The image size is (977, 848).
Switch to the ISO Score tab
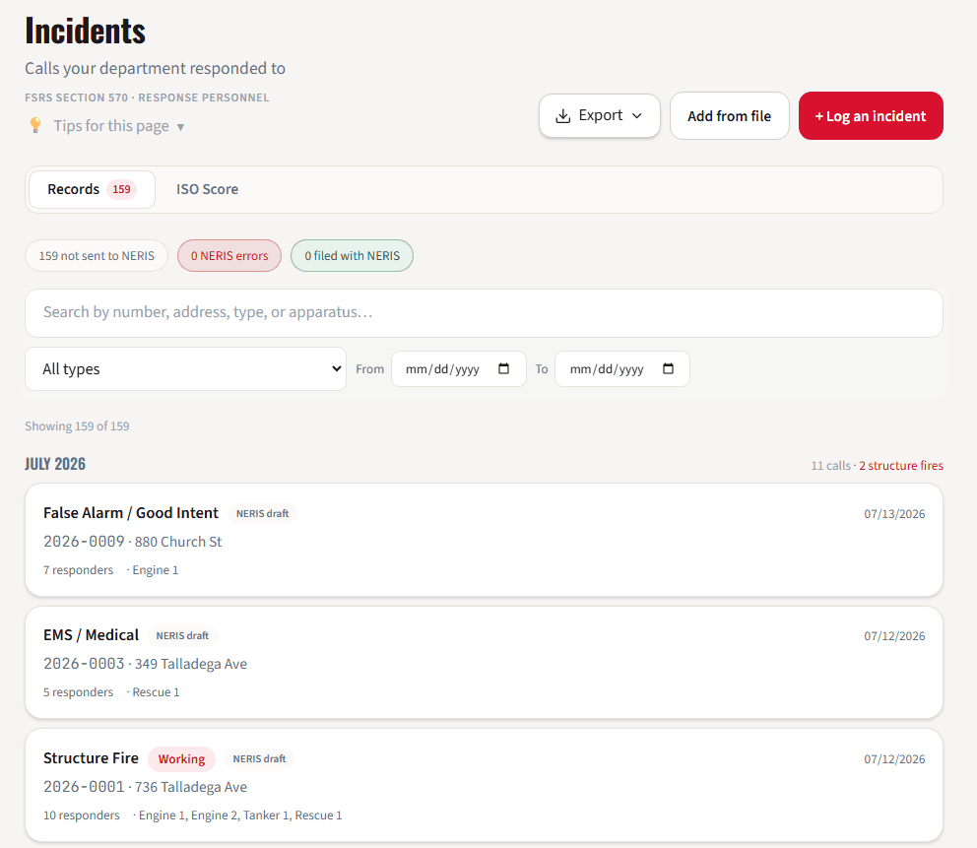[x=207, y=189]
